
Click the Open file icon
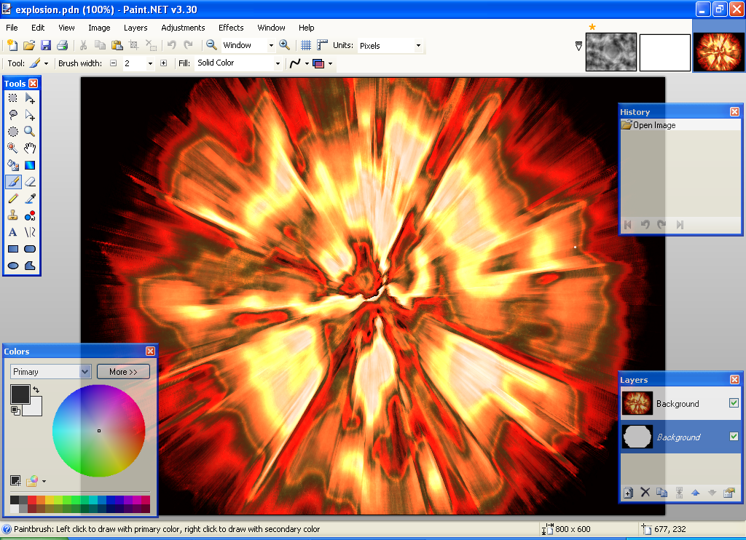coord(29,45)
